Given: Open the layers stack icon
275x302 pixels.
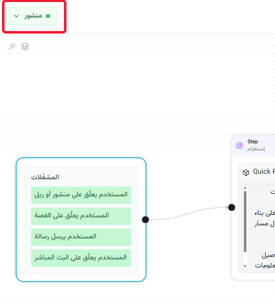Looking at the screenshot, I should coord(25,47).
